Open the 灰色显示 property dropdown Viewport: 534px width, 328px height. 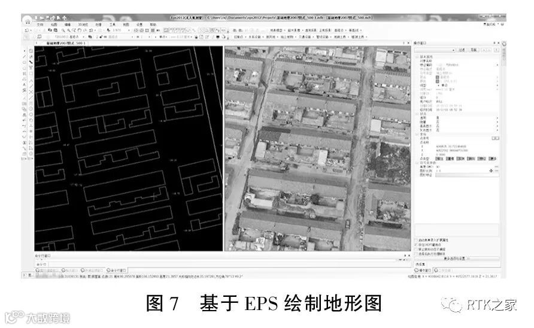(x=497, y=130)
